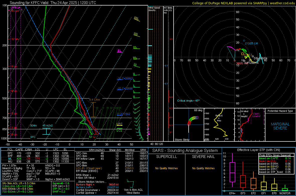Screen dimensions: 296x196
Task: Click the 'SigSvr = 5848 m3/s3' value
Action: (x=57, y=179)
